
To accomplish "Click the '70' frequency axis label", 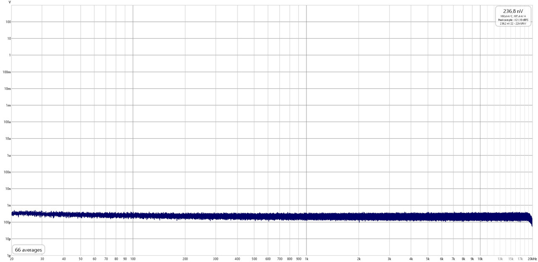I will 106,259.
